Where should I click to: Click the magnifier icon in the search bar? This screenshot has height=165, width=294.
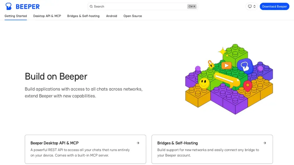(91, 7)
